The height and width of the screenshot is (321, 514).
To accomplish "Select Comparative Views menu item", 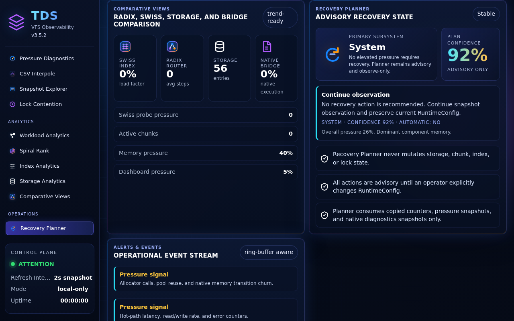I will 50,197.
